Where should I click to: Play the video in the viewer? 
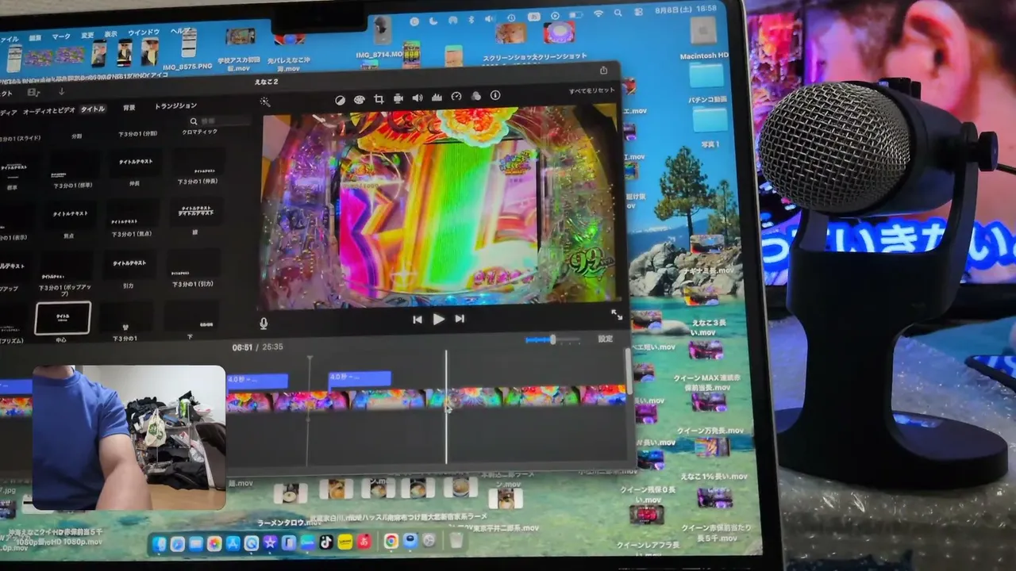click(439, 319)
